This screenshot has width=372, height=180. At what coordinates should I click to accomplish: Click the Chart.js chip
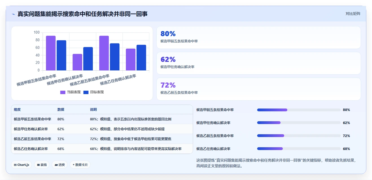pyautogui.click(x=21, y=165)
